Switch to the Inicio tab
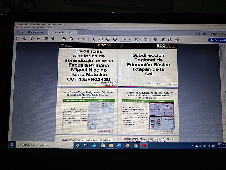This screenshot has width=226, height=170. pyautogui.click(x=20, y=32)
